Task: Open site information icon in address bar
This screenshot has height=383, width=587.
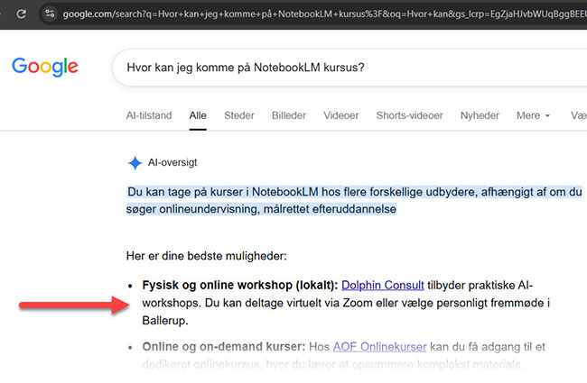Action: 50,14
